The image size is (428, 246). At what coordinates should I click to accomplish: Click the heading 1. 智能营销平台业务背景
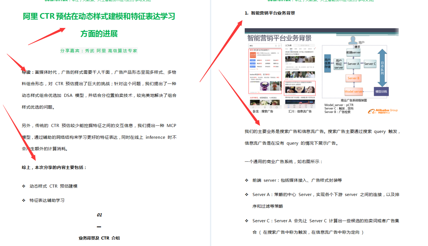pyautogui.click(x=270, y=13)
